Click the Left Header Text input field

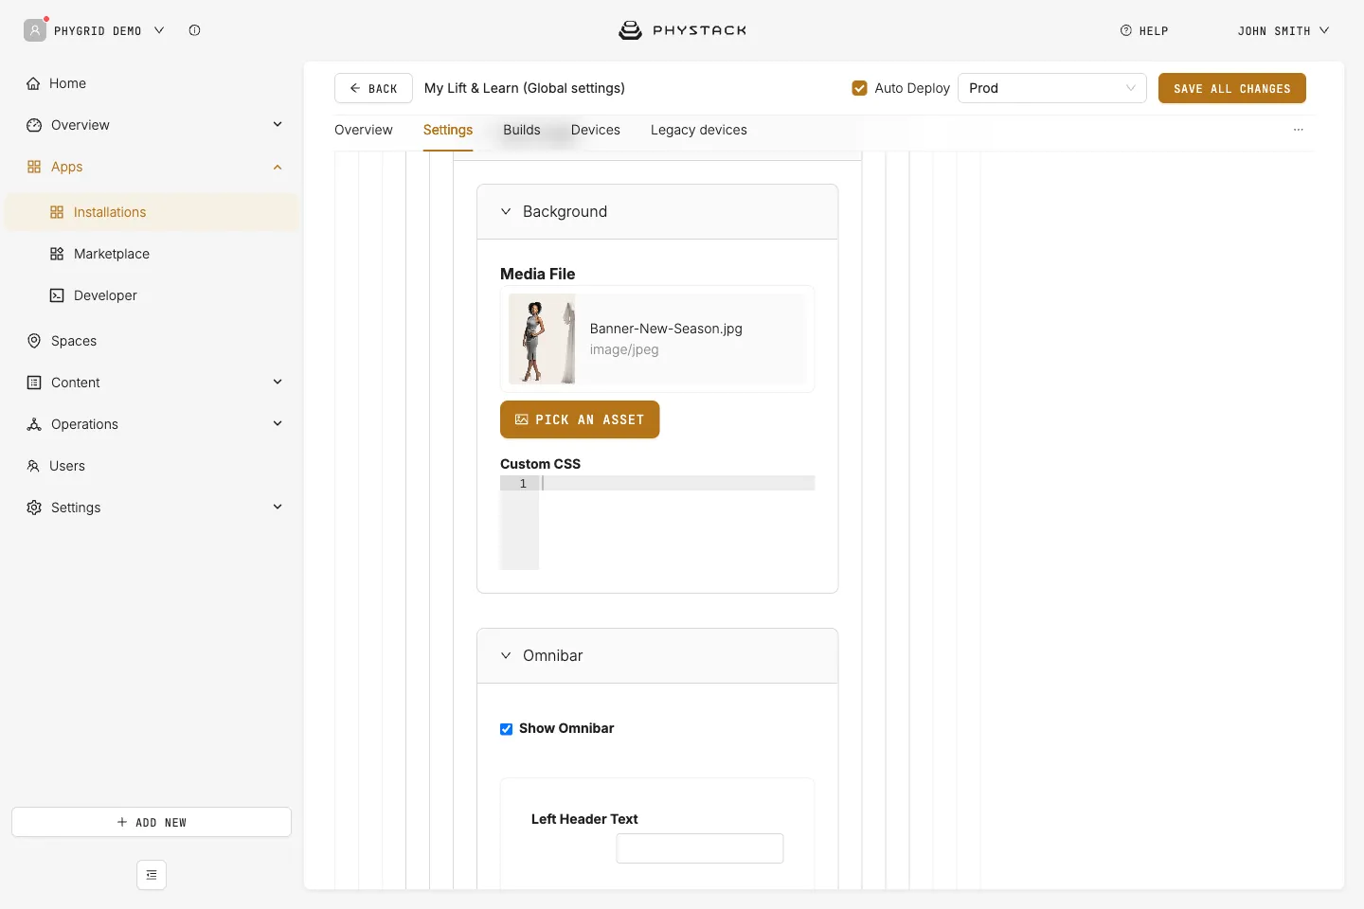pos(700,848)
